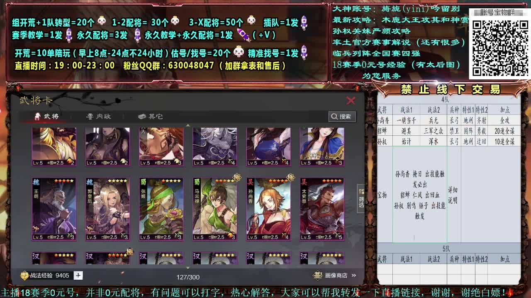Select the 张姬 general card
Viewport: 531px width, 298px height.
pos(161,209)
